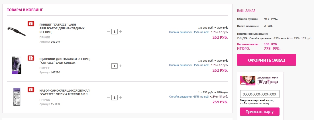Viewport: 314px width, 120px height.
Task: Click gift icon beside lash applicator tweezers
Action: (x=31, y=23)
